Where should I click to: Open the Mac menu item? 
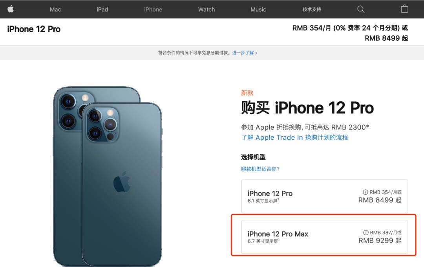pyautogui.click(x=55, y=9)
